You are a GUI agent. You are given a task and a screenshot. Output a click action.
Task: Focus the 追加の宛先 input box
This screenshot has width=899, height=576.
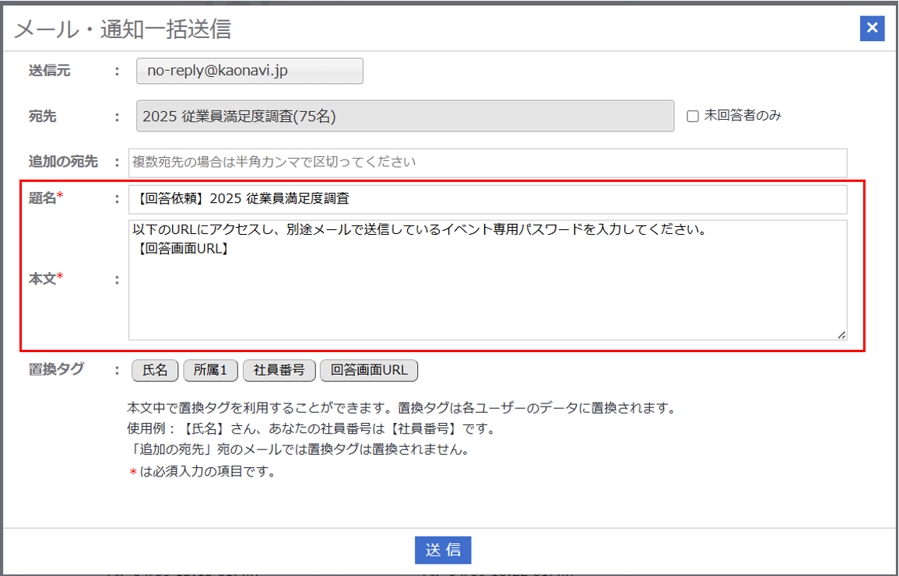coord(487,162)
